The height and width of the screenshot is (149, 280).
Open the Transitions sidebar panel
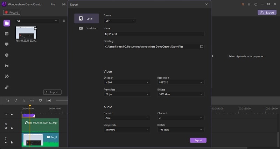click(x=7, y=65)
